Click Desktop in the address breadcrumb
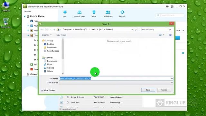The width and height of the screenshot is (206, 116). [109, 29]
